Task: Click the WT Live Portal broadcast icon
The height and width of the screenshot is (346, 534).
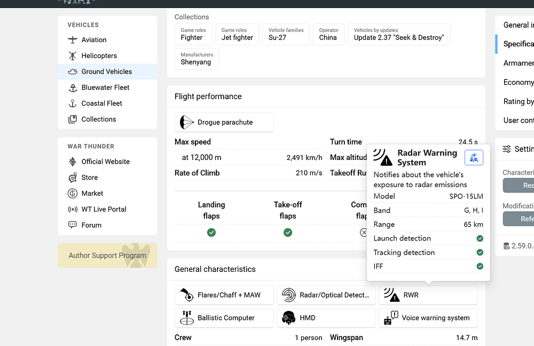Action: click(73, 210)
